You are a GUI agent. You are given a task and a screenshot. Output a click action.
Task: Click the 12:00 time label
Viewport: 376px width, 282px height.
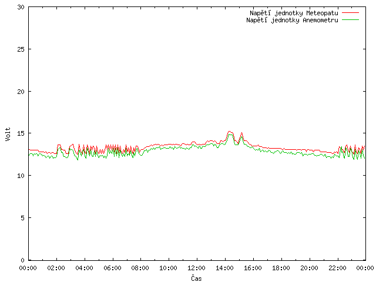pyautogui.click(x=196, y=268)
